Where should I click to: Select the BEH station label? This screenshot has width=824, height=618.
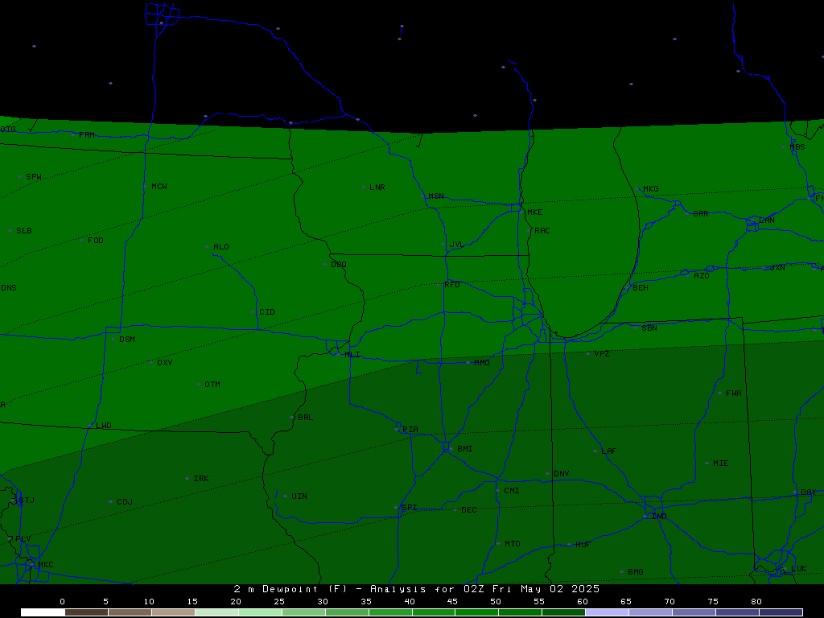(640, 289)
